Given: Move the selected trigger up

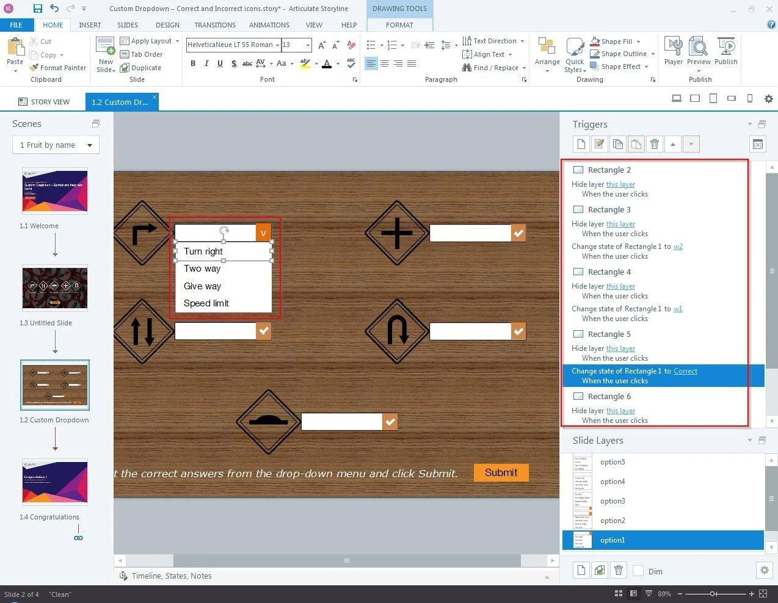Looking at the screenshot, I should [673, 144].
